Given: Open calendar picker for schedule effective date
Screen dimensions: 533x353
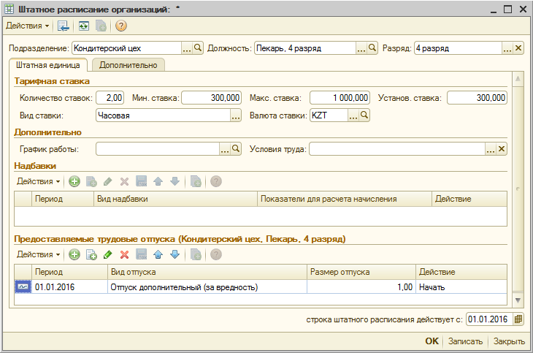Looking at the screenshot, I should (x=518, y=319).
